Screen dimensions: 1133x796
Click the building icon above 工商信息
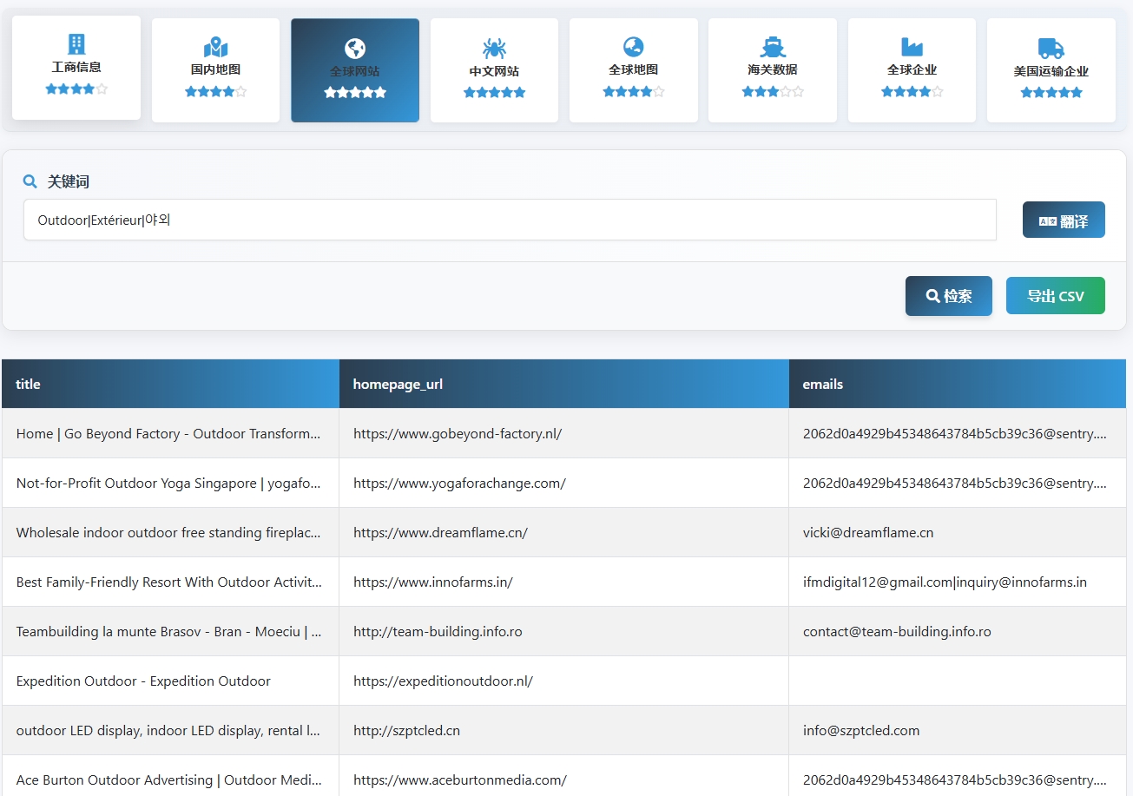76,43
